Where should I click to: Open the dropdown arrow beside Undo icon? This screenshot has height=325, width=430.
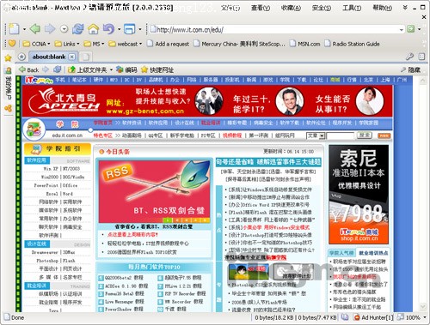(x=119, y=29)
